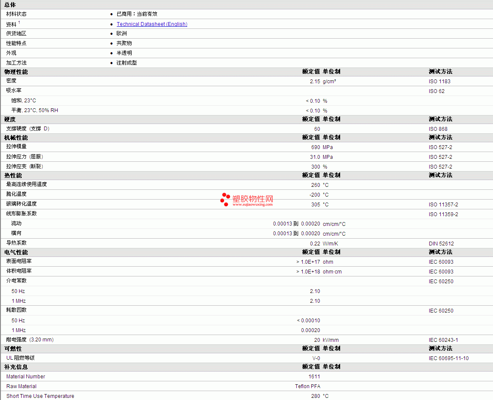Select the density value 2.15
The width and height of the screenshot is (493, 400).
tap(315, 82)
